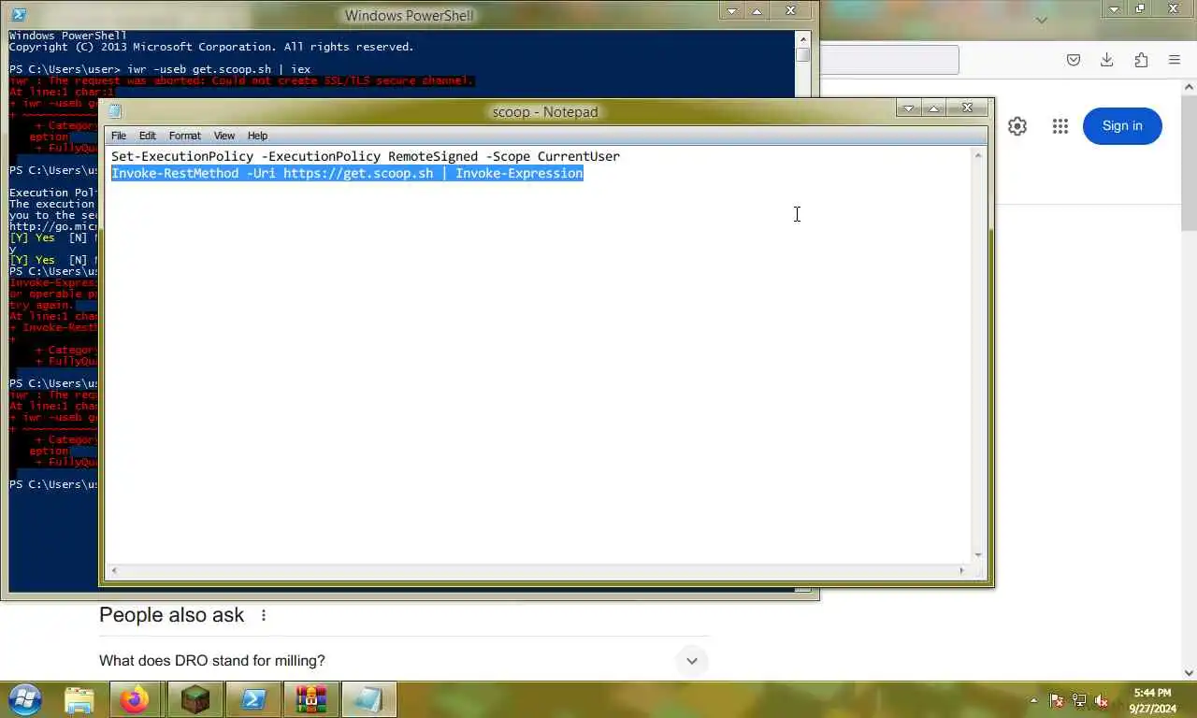Click Notepad vertical scrollbar up arrow
1197x718 pixels.
click(979, 155)
